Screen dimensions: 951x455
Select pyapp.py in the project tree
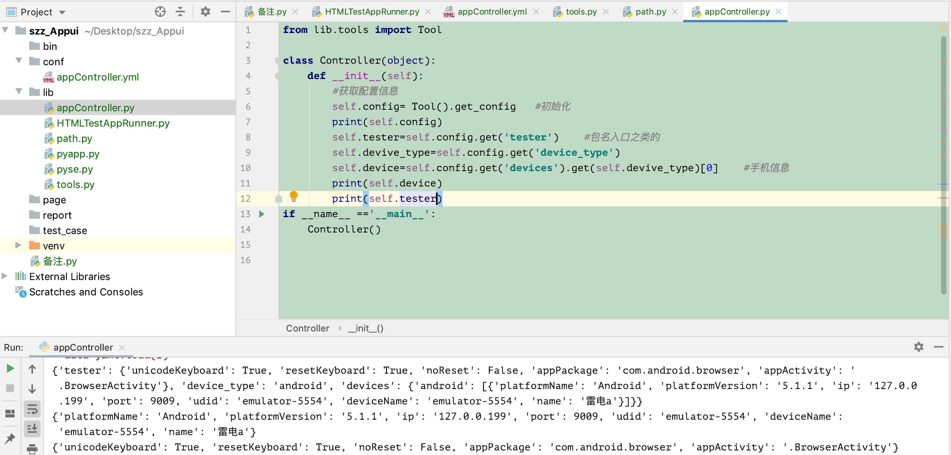78,154
